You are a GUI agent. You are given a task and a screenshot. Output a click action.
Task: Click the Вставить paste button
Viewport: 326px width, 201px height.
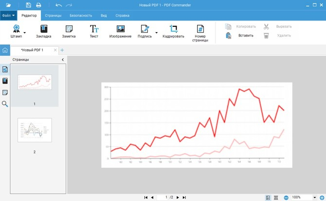(240, 36)
